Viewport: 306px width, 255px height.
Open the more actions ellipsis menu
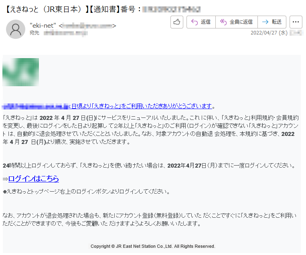tap(296, 22)
